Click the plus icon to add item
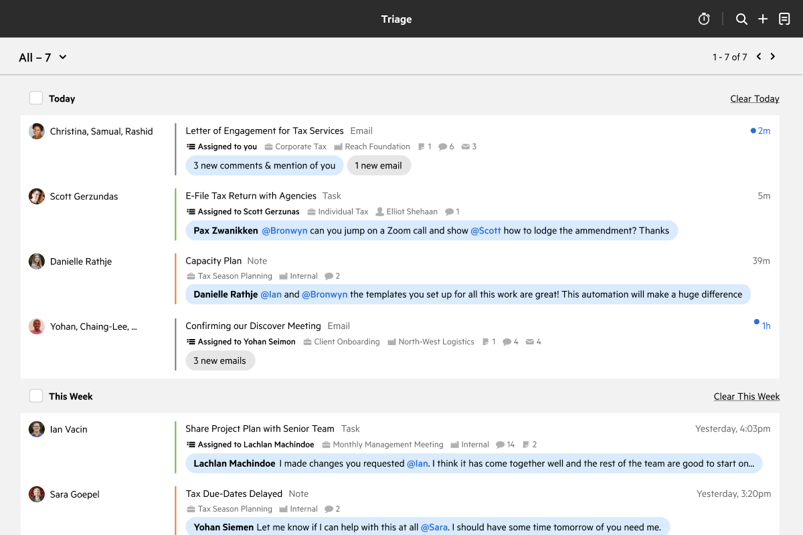 (x=763, y=19)
